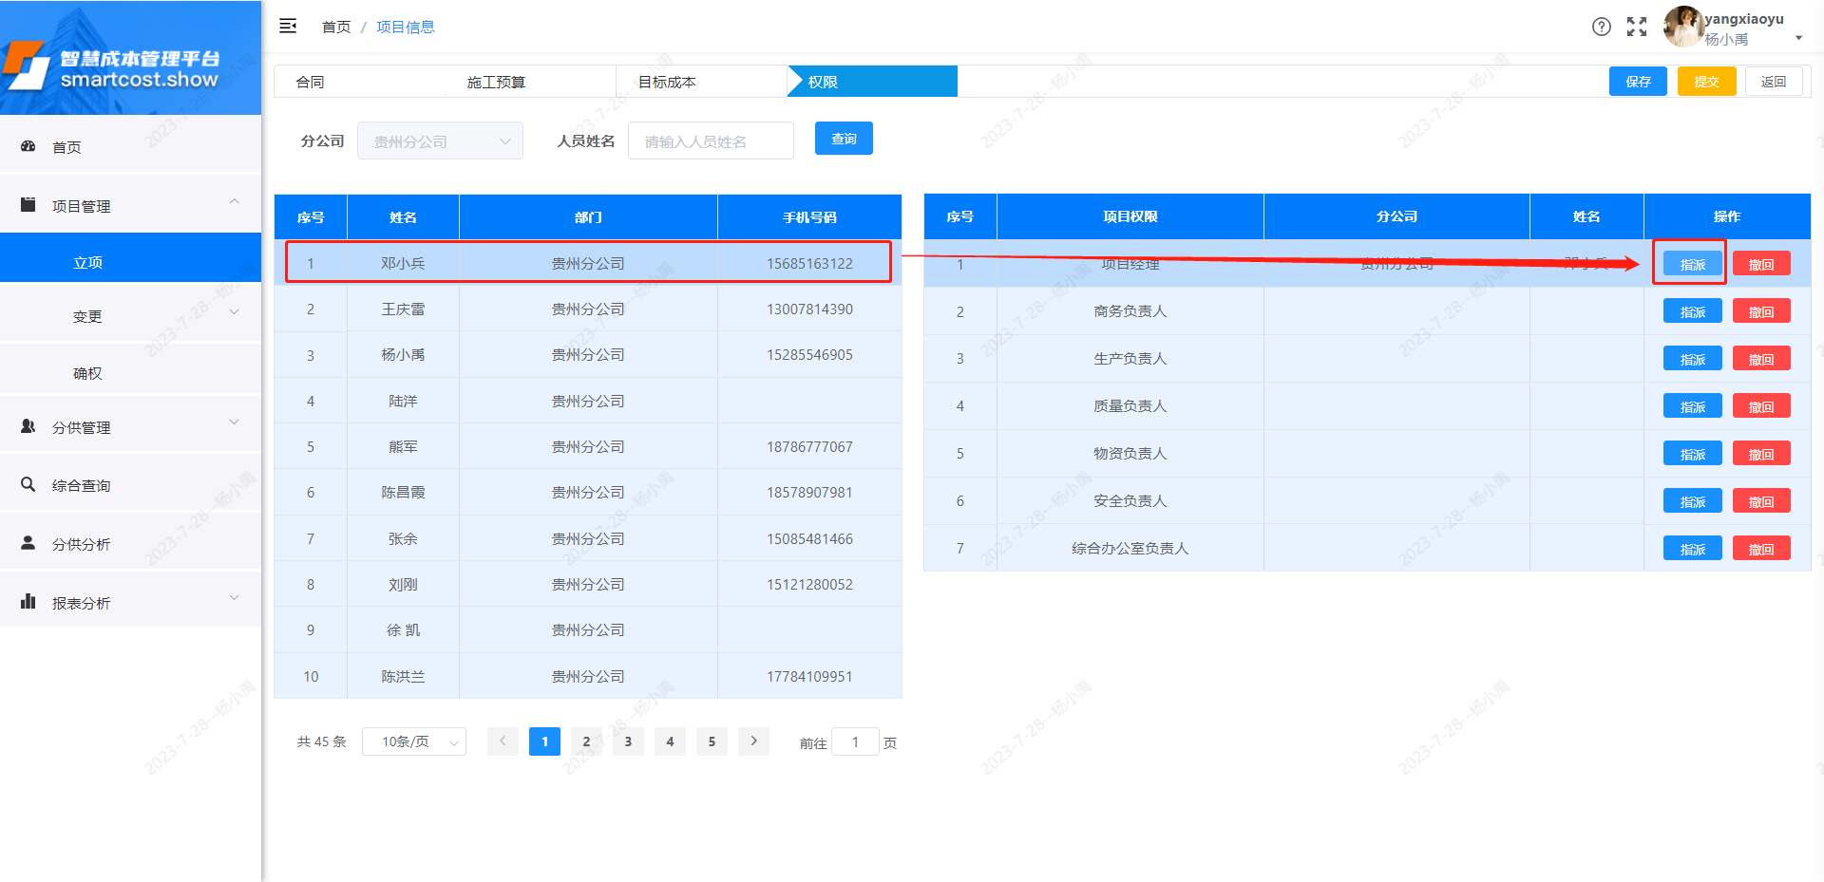1824x882 pixels.
Task: Expand the 分公司 dropdown selector
Action: (x=440, y=141)
